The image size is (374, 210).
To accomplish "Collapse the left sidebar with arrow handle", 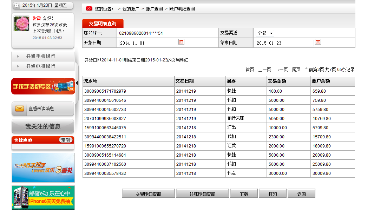I will pyautogui.click(x=77, y=83).
